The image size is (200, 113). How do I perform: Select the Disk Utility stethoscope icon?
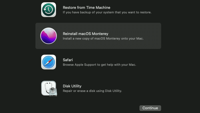click(49, 89)
